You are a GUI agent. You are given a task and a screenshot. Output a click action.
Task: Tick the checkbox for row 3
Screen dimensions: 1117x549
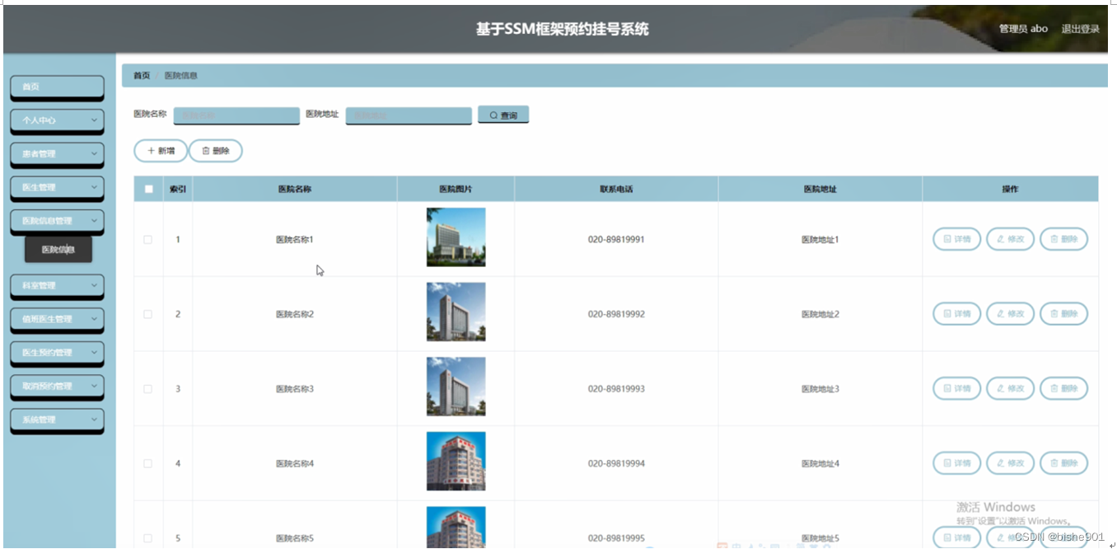[148, 388]
